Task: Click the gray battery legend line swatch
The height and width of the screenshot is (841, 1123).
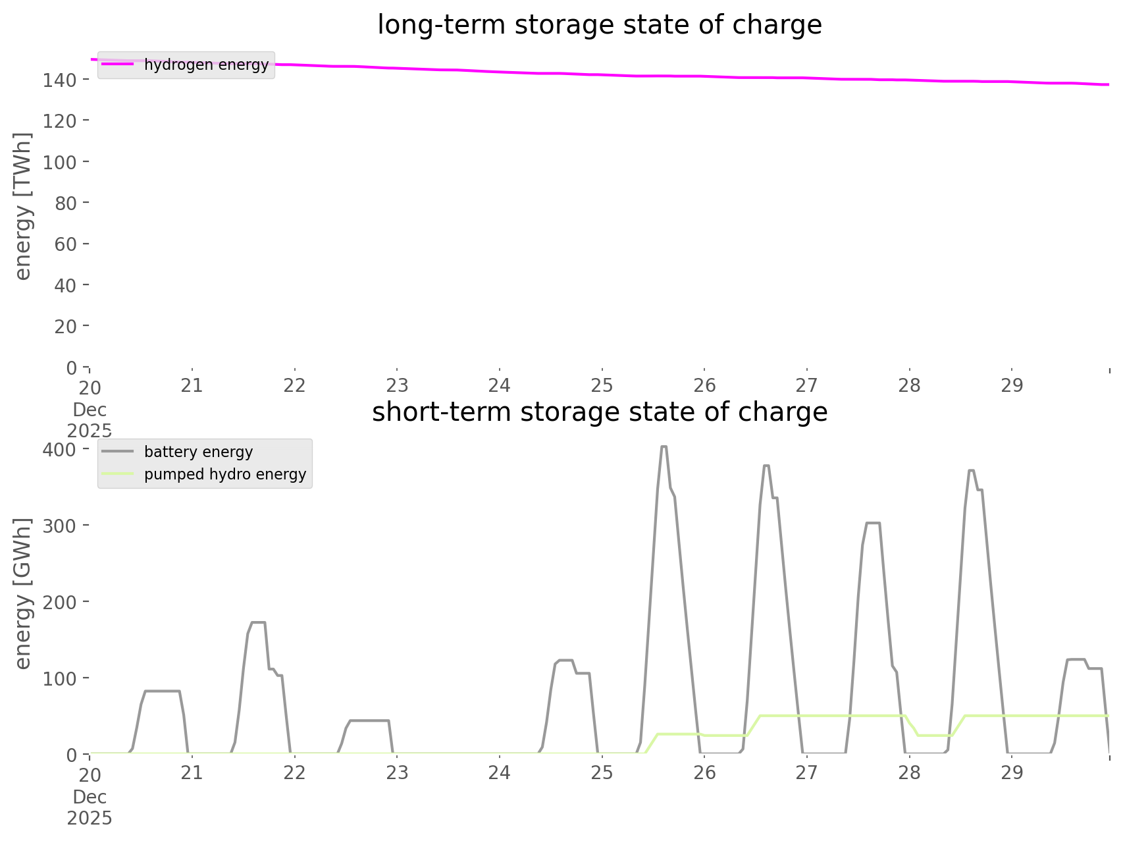Action: 118,452
